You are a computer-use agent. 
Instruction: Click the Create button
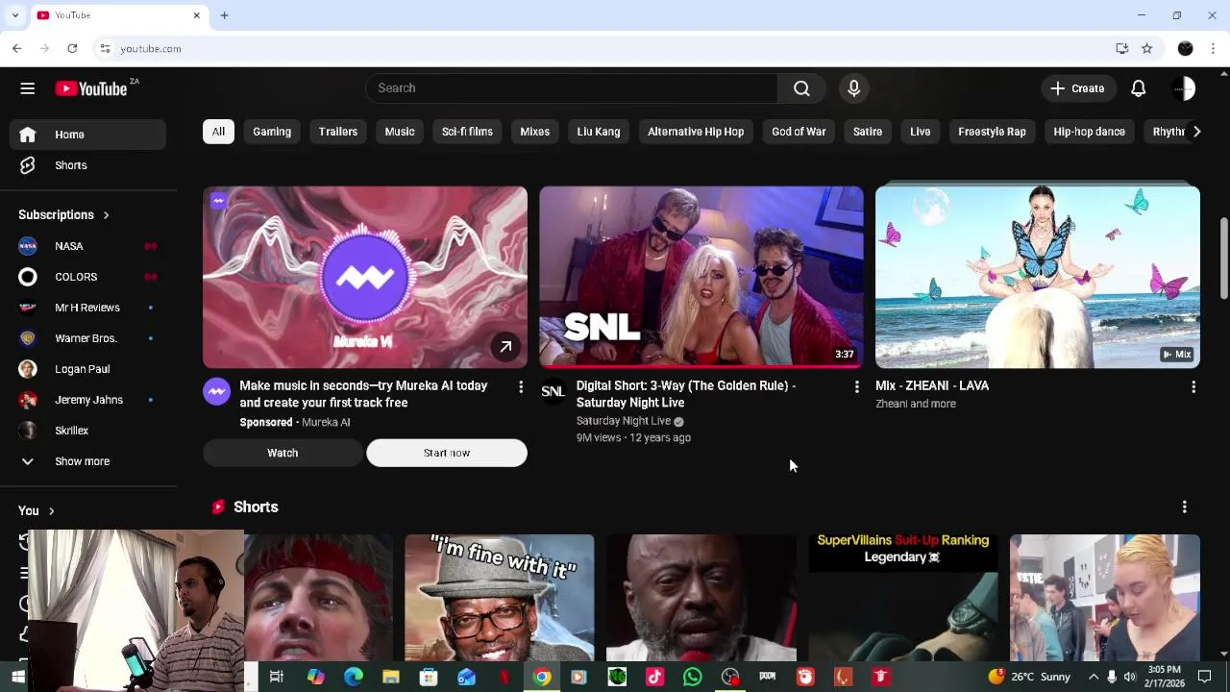(1077, 88)
